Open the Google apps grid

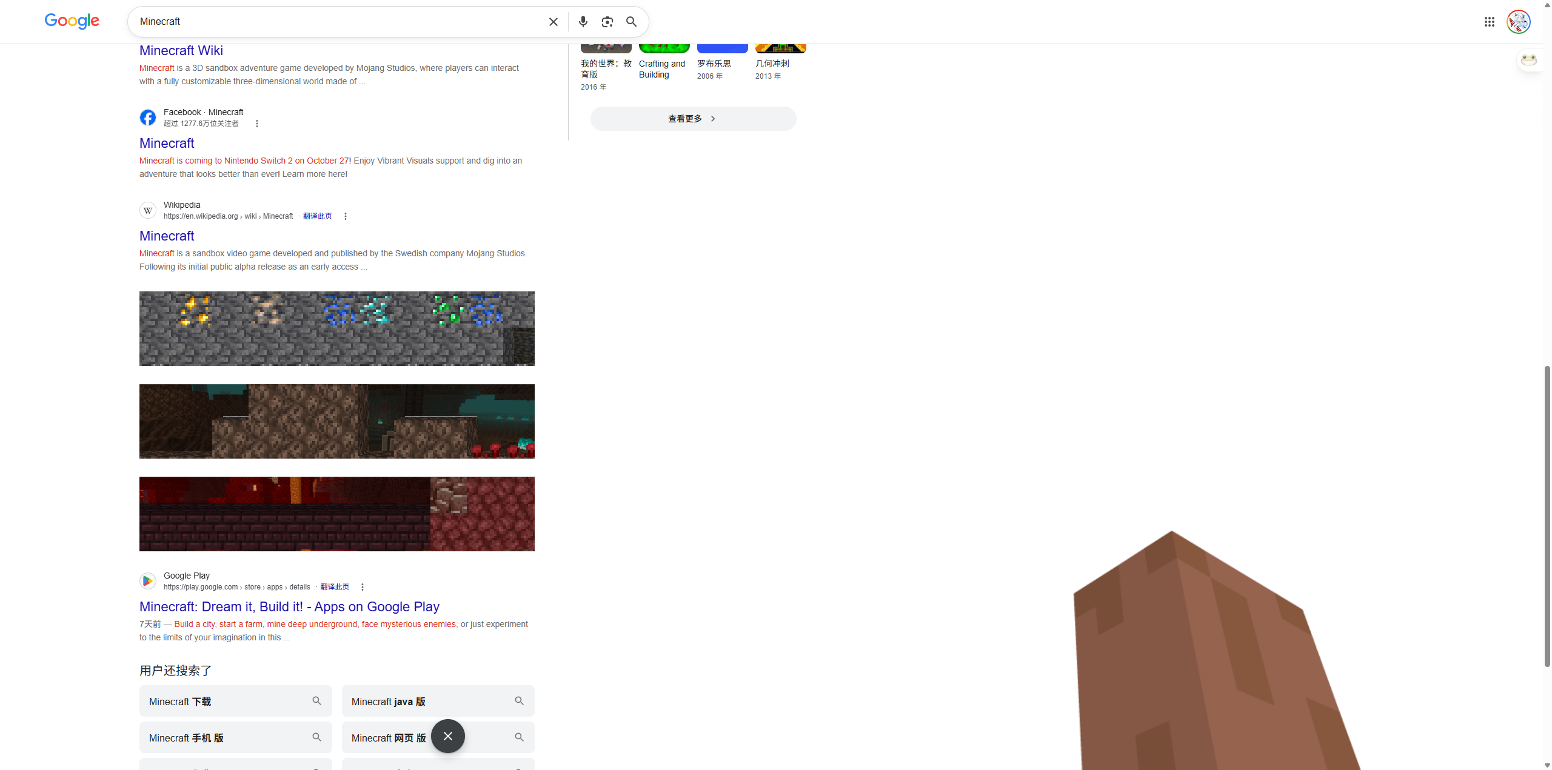point(1490,22)
